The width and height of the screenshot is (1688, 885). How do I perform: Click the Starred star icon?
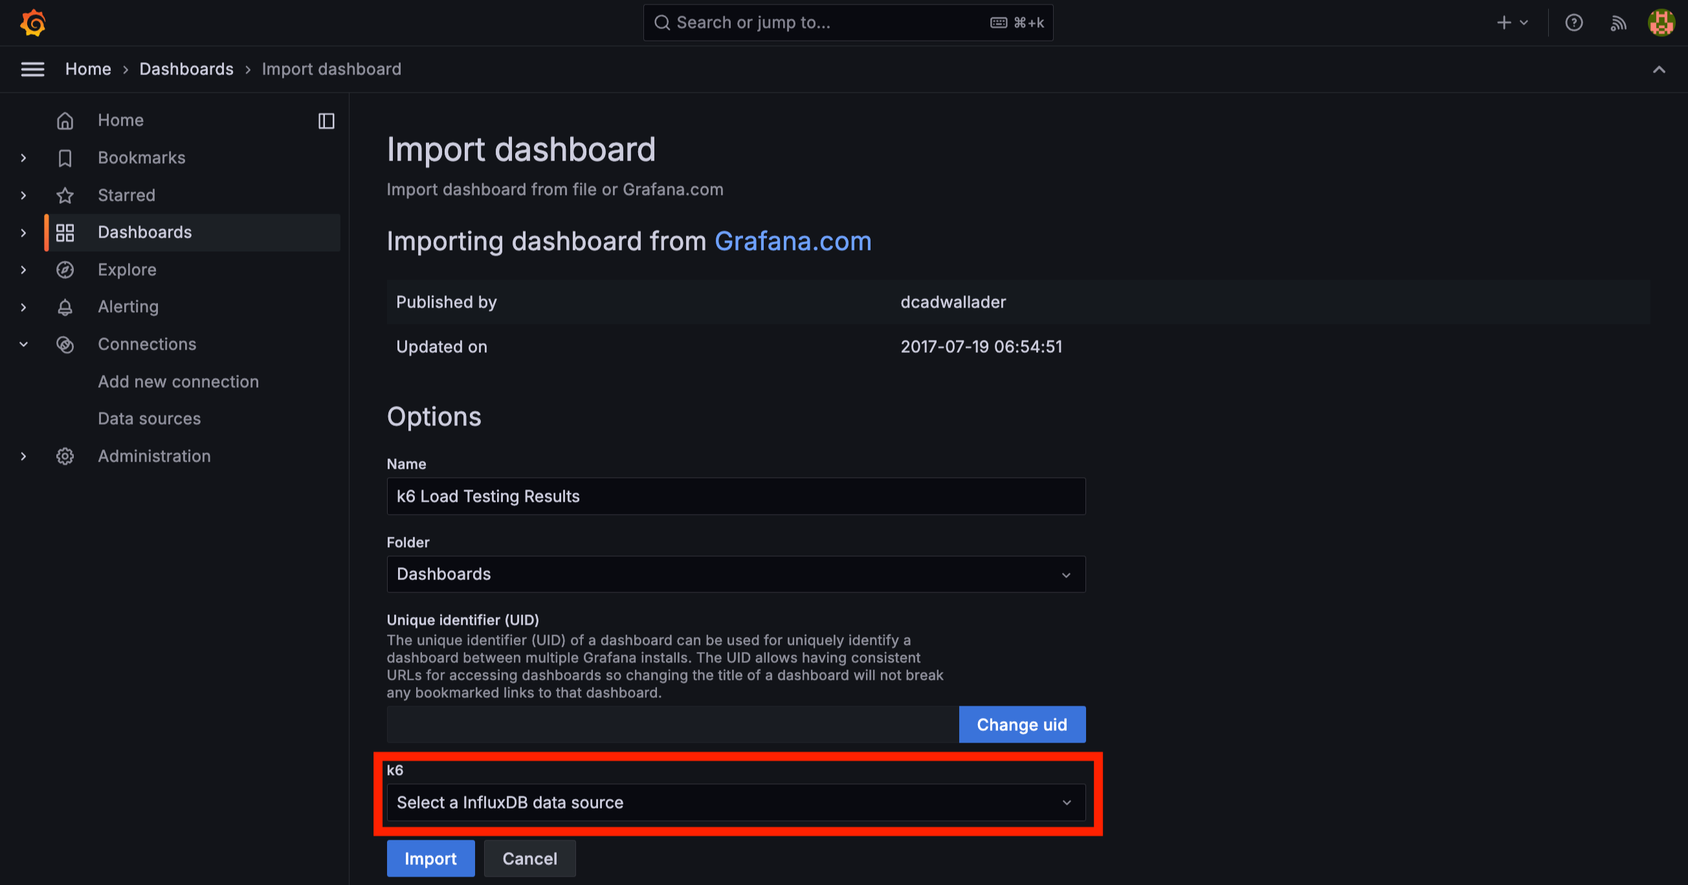[x=65, y=196]
